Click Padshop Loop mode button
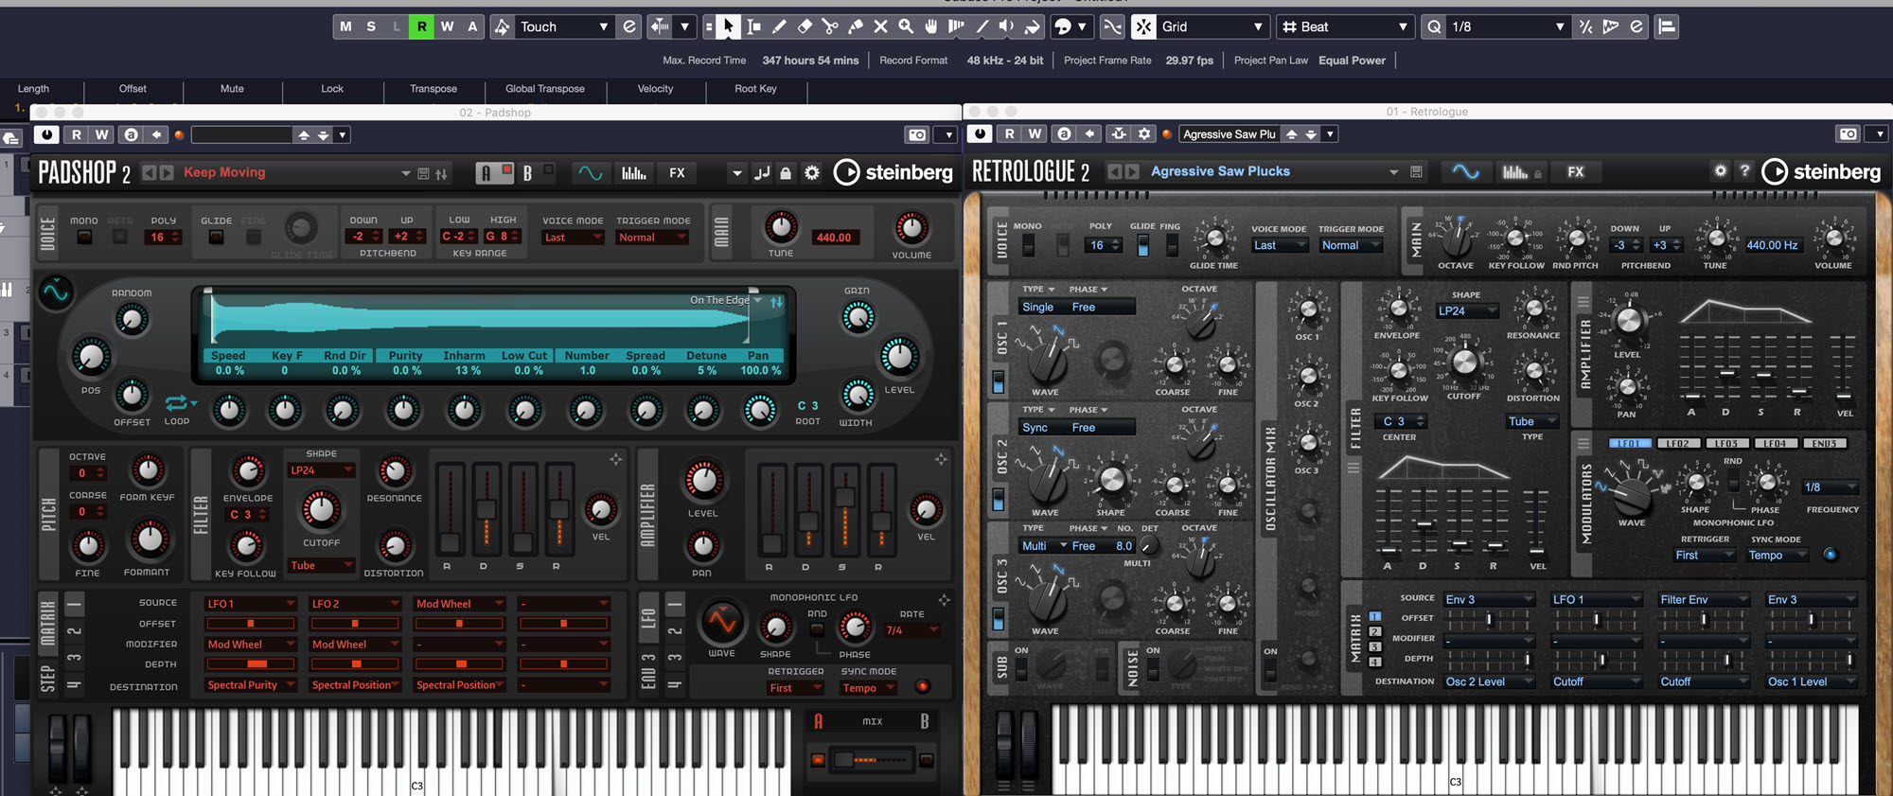 pyautogui.click(x=177, y=403)
